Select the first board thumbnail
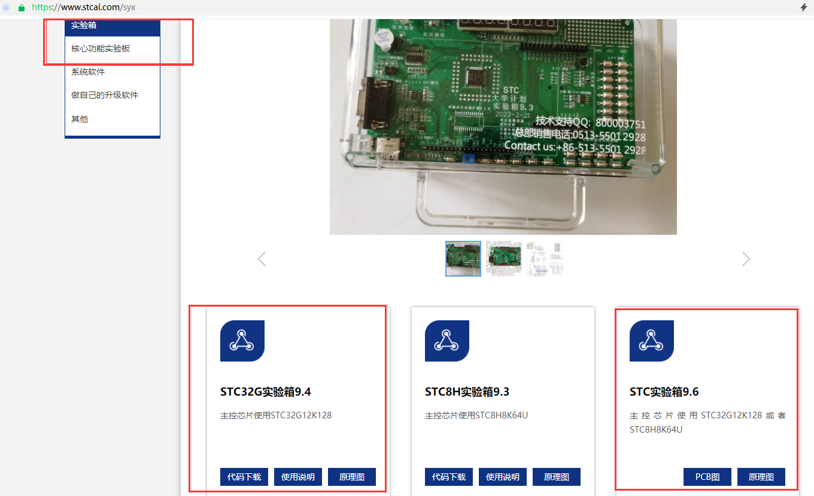 tap(463, 259)
